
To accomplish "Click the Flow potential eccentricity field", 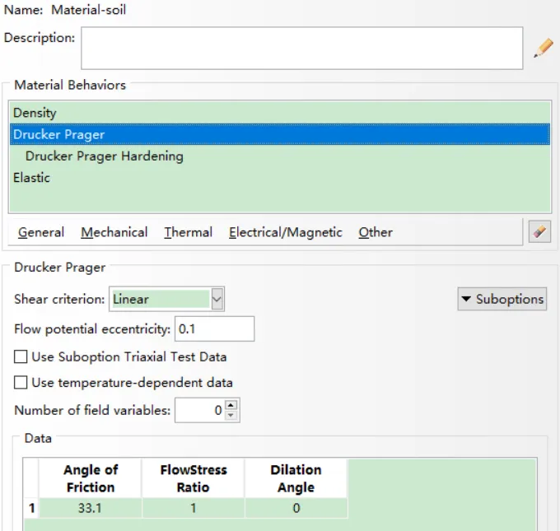I will (215, 328).
